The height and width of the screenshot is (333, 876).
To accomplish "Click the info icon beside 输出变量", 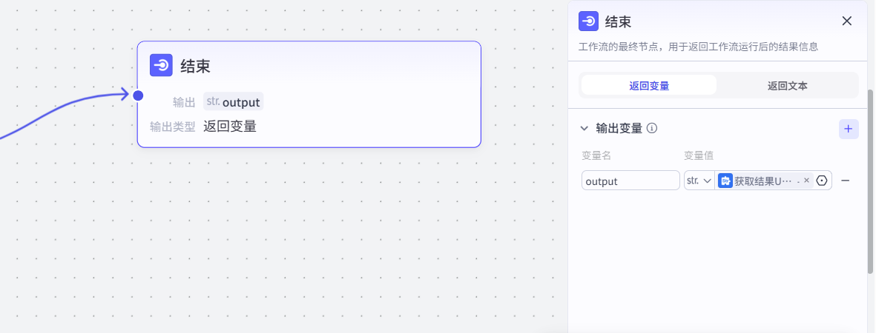I will click(652, 129).
